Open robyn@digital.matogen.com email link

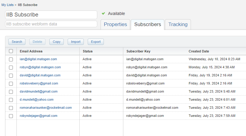[40, 67]
